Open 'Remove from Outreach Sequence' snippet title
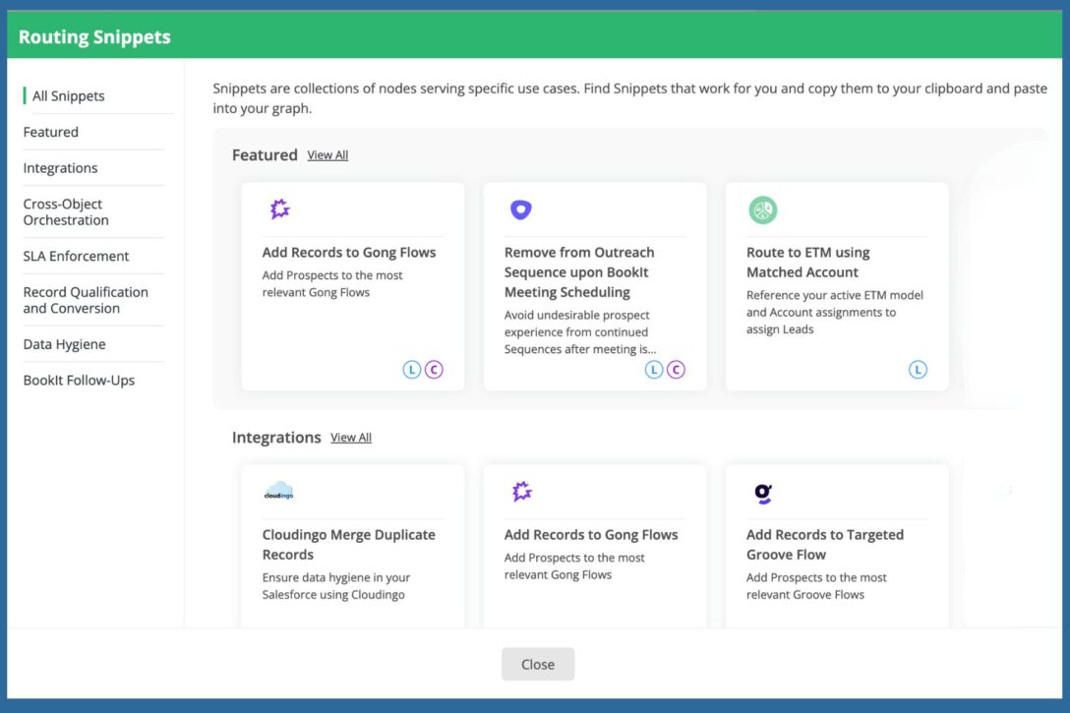Screen dimensions: 1070x713 pyautogui.click(x=579, y=272)
